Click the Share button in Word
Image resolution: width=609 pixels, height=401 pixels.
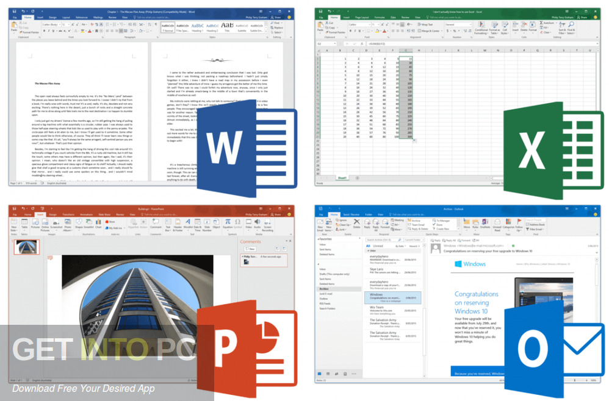[x=276, y=18]
